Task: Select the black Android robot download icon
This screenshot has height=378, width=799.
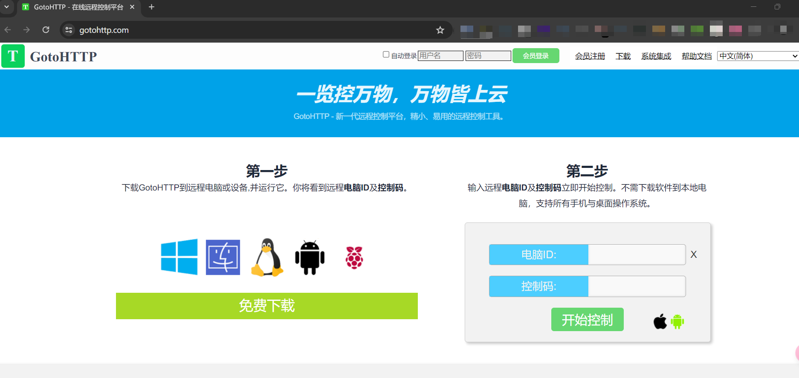Action: (310, 257)
